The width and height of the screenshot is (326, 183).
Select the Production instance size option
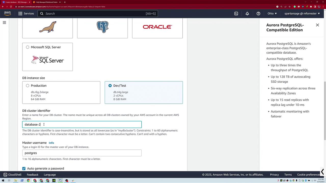tap(61, 93)
